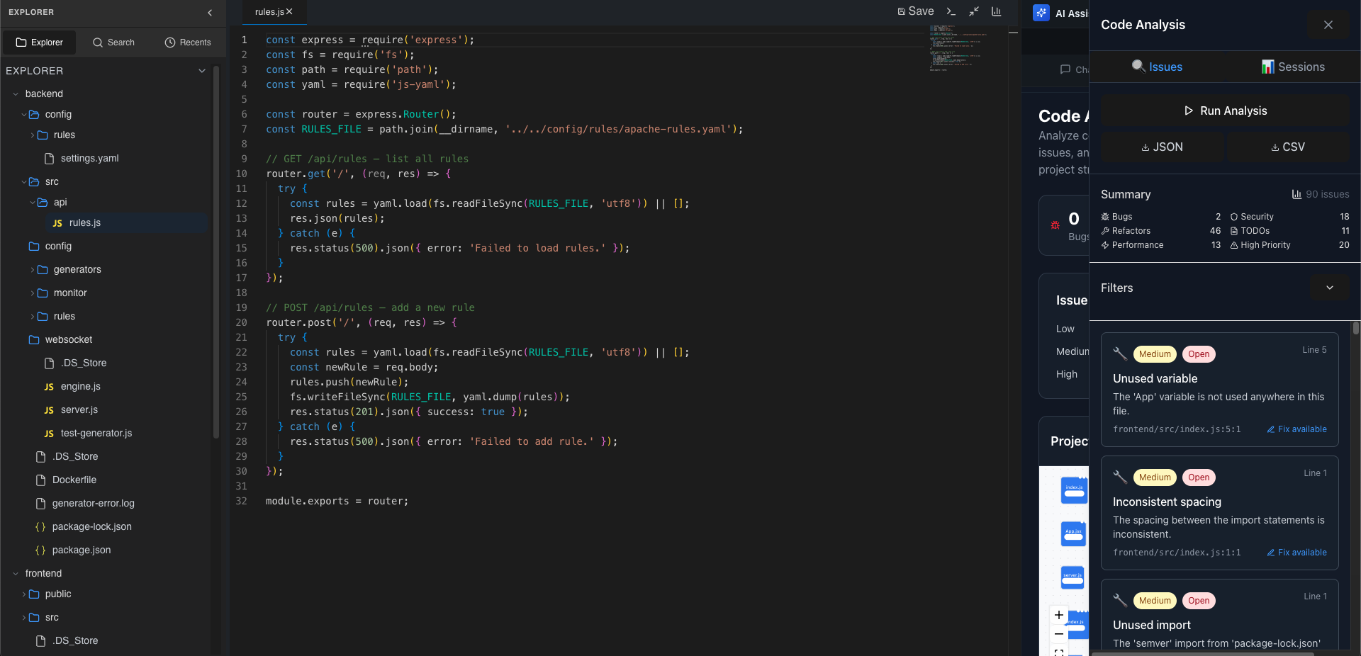Viewport: 1361px width, 656px height.
Task: Close the Code Analysis panel
Action: click(1328, 25)
